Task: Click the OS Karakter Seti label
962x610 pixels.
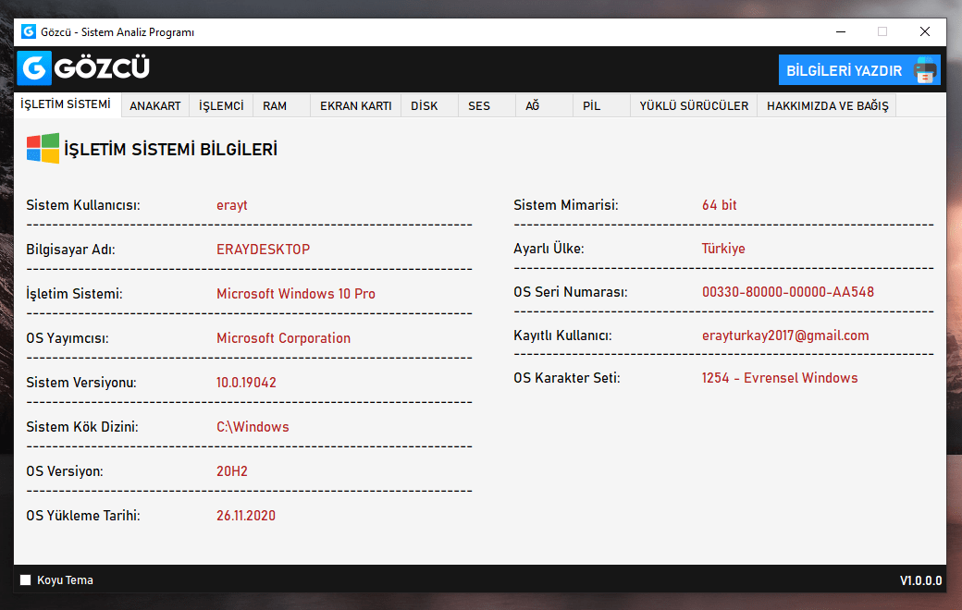Action: pos(567,378)
